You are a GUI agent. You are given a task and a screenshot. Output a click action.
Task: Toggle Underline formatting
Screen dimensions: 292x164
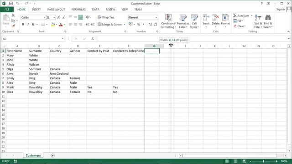(33, 24)
